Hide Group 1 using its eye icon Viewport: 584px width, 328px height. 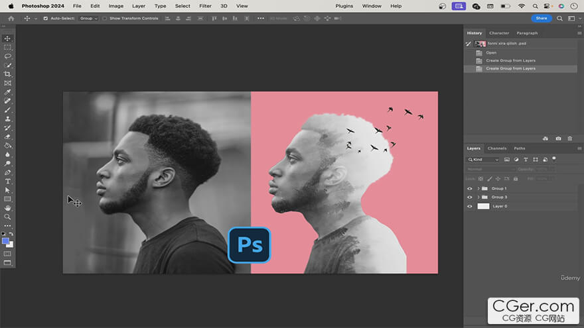pos(470,188)
